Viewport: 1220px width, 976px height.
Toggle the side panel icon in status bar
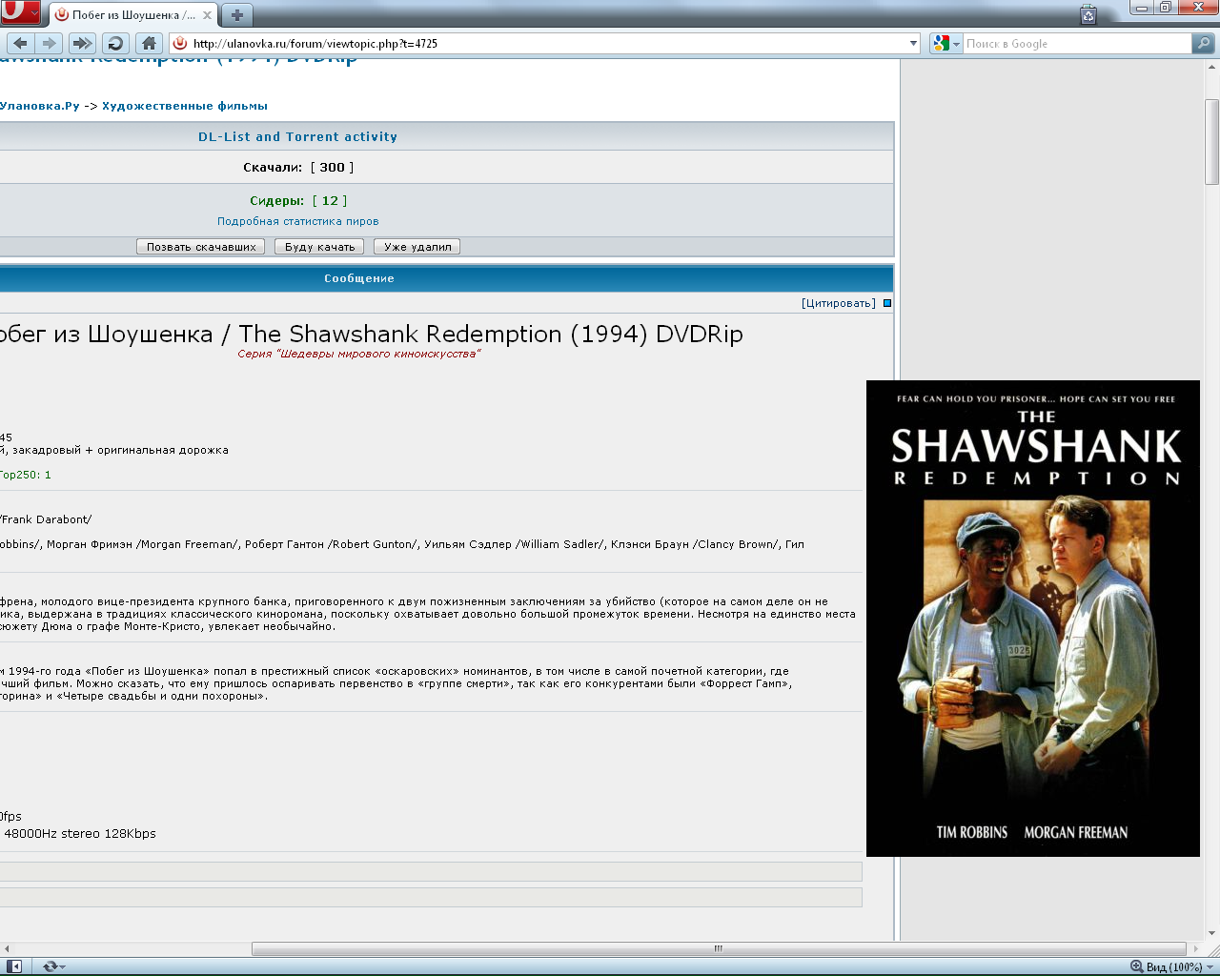click(x=15, y=966)
